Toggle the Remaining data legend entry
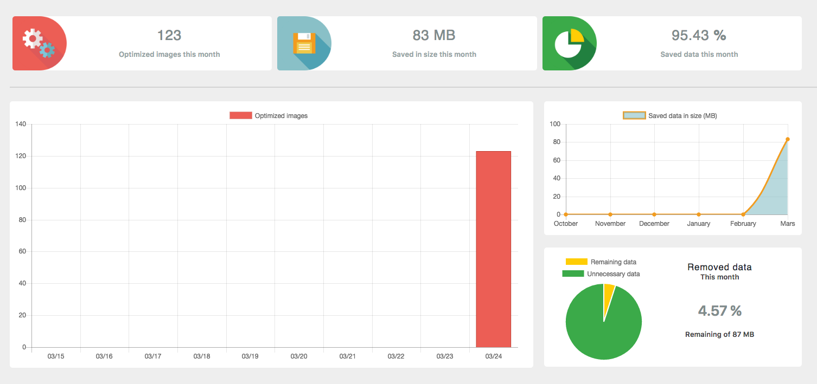The image size is (817, 384). click(x=601, y=262)
